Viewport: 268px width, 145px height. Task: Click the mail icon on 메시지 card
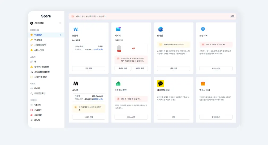pos(118,29)
